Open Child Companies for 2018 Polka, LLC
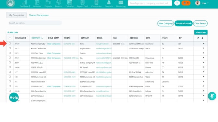The height and width of the screenshot is (122, 218). pyautogui.click(x=54, y=86)
